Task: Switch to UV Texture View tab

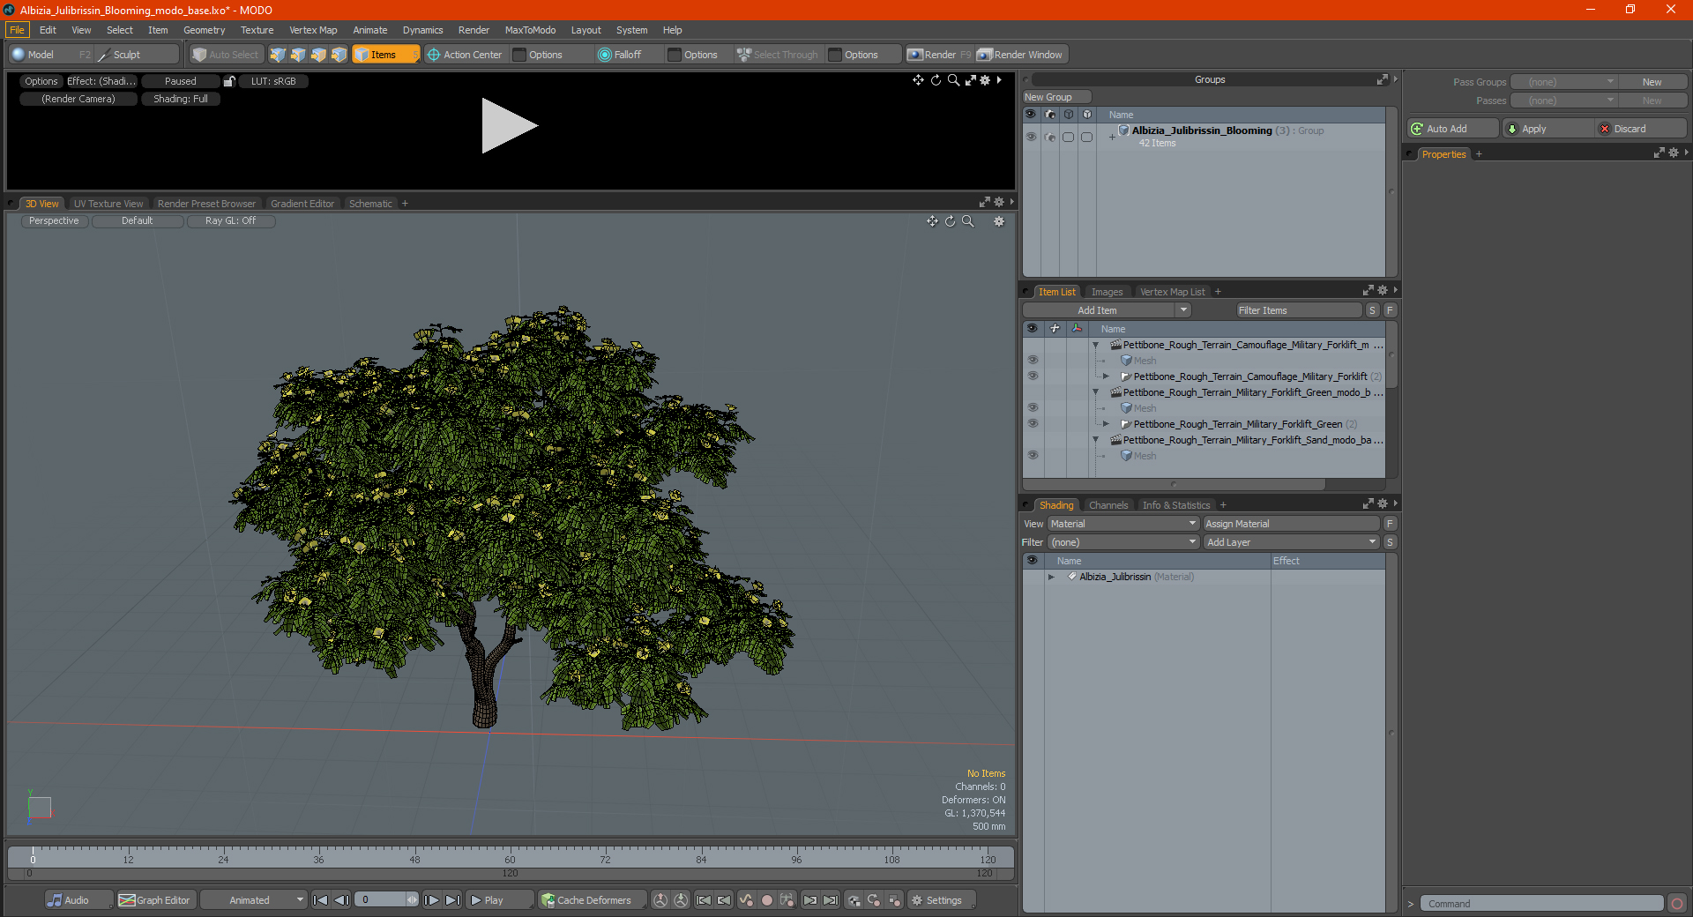Action: click(x=108, y=204)
